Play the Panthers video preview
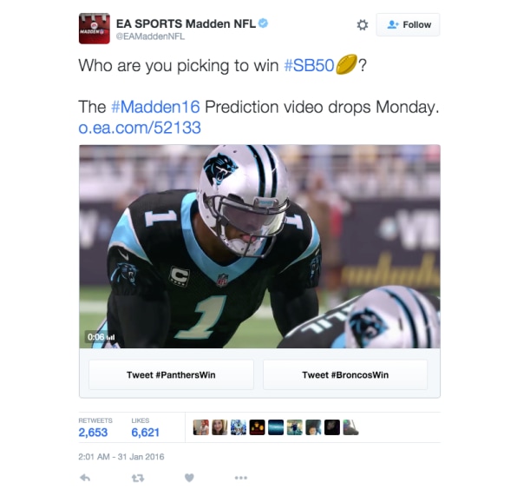This screenshot has width=517, height=496. click(259, 247)
